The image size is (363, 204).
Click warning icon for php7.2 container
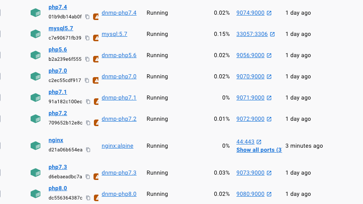tap(96, 123)
